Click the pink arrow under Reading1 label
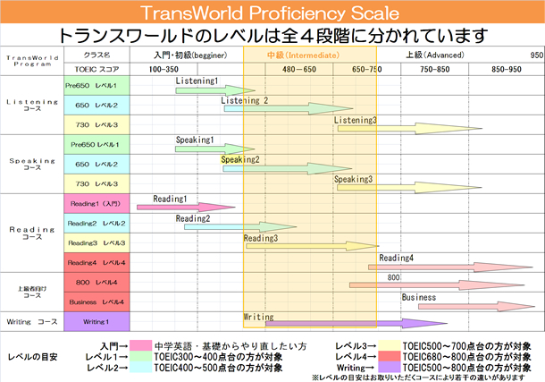Image resolution: width=545 pixels, height=382 pixels. click(186, 207)
